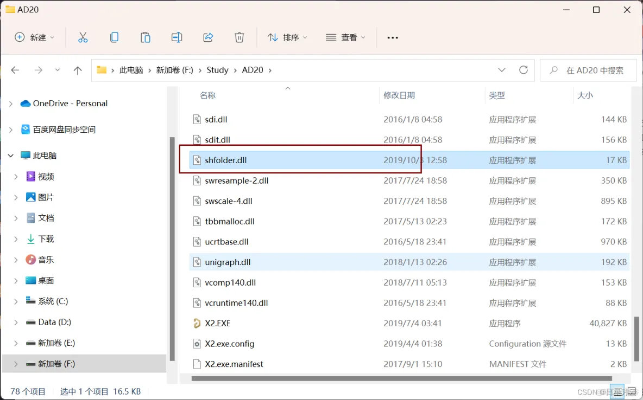The height and width of the screenshot is (400, 643).
Task: Click AD20 in the address breadcrumb
Action: [252, 70]
